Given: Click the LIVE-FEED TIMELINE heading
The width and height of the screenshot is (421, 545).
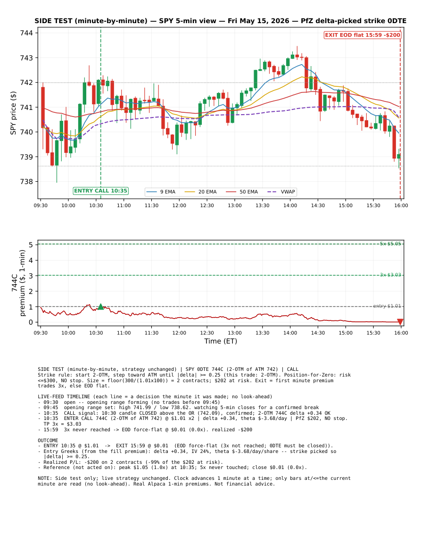Looking at the screenshot, I should pyautogui.click(x=155, y=396).
